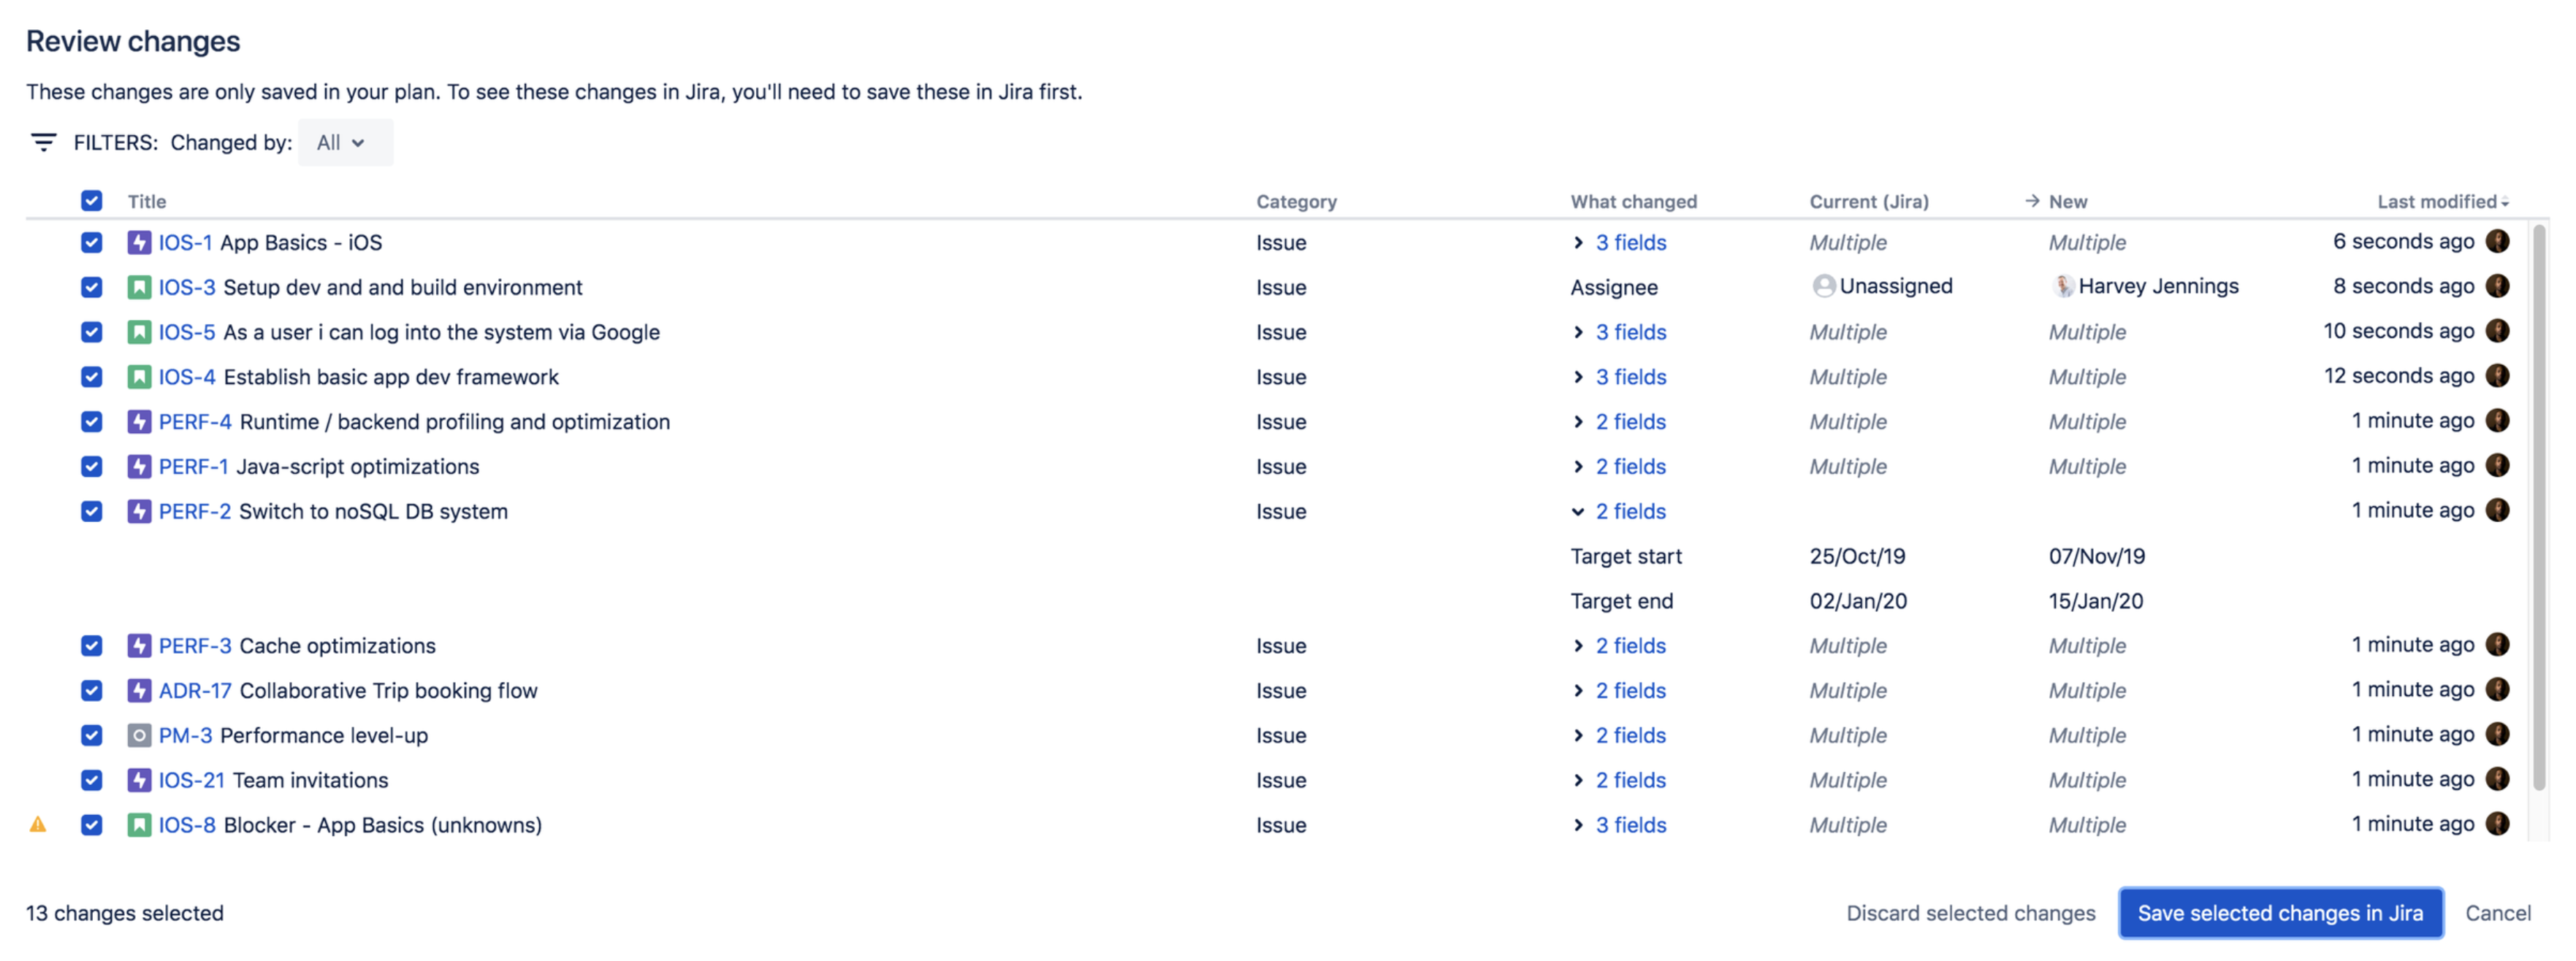The height and width of the screenshot is (961, 2576).
Task: Click the vertical scrollbar of the changes list
Action: pyautogui.click(x=2538, y=507)
